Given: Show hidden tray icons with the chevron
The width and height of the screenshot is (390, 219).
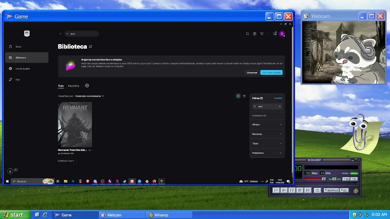Looking at the screenshot, I should point(262,181).
